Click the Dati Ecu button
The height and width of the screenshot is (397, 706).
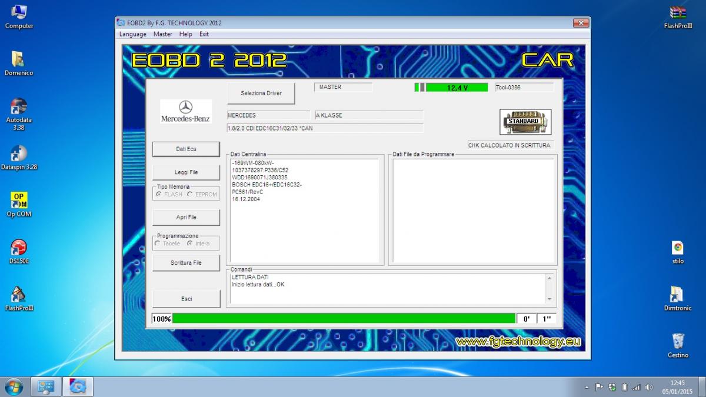(x=186, y=149)
